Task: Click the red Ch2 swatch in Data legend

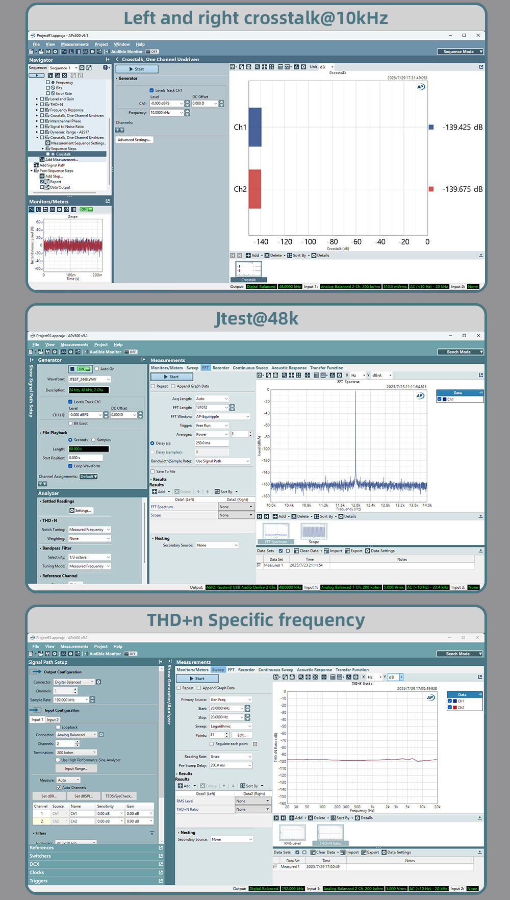Action: pyautogui.click(x=455, y=708)
